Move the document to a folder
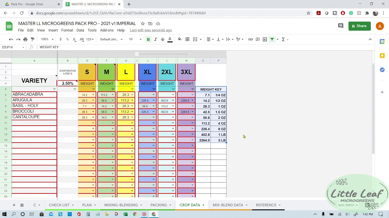 coord(150,24)
